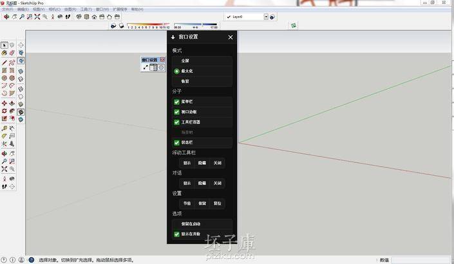454x264 pixels.
Task: Click the fullscreen arrows icon in floating toolbar
Action: click(x=146, y=68)
